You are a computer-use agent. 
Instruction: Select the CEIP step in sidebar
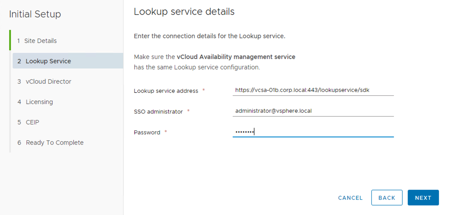(x=32, y=122)
